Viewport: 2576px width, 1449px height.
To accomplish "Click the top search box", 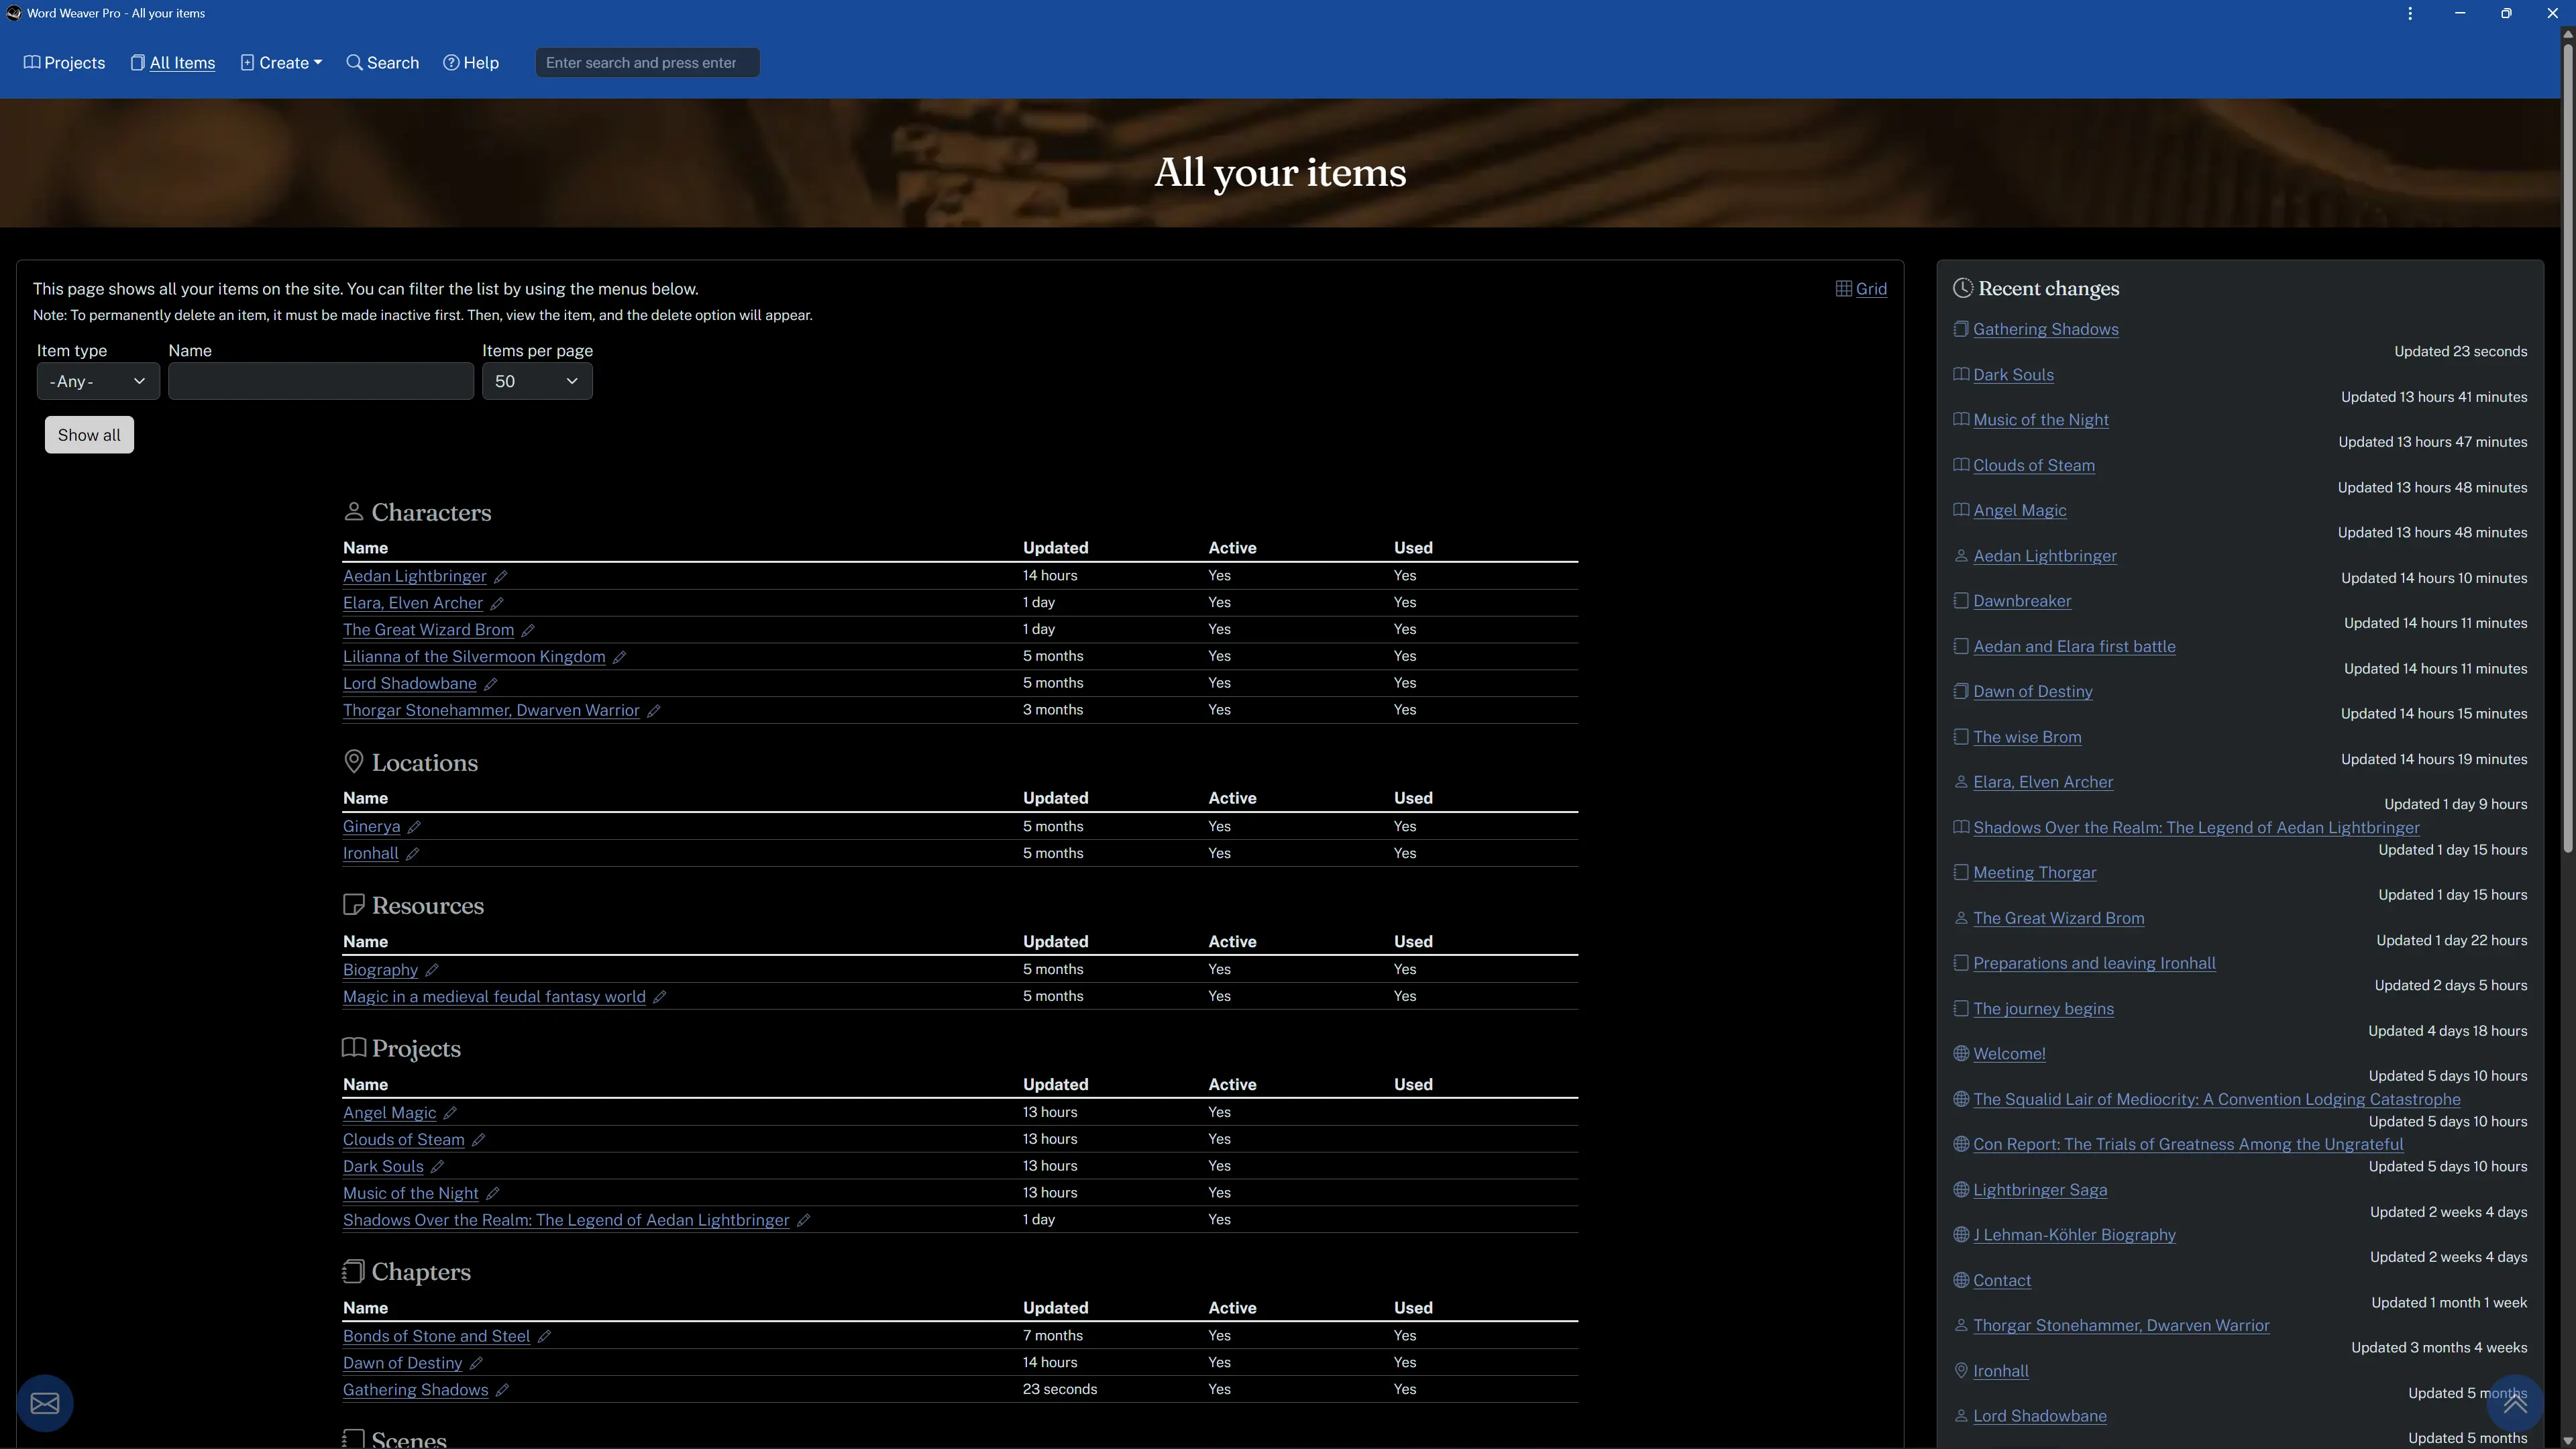I will [x=647, y=63].
